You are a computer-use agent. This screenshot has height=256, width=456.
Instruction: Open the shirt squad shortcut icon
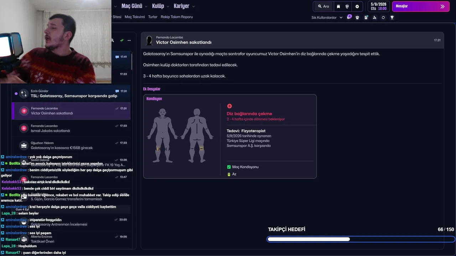357,17
